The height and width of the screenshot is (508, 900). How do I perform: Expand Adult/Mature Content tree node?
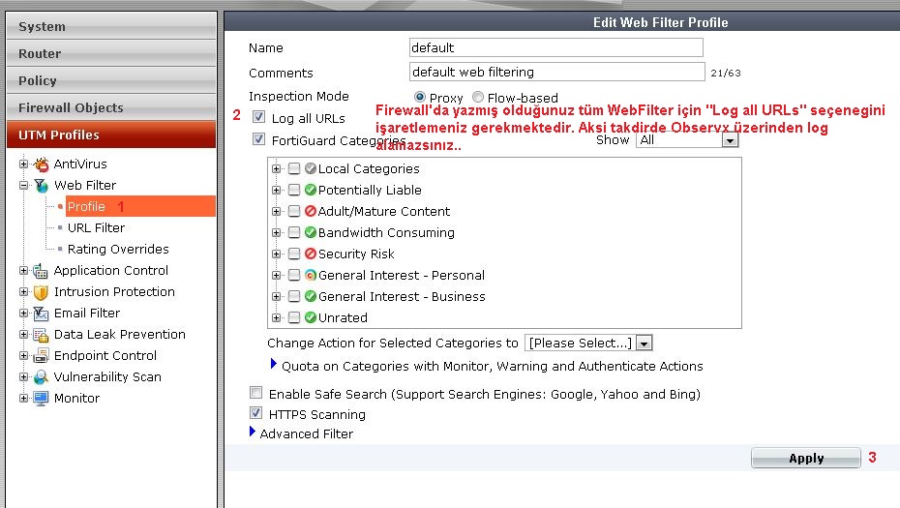click(x=276, y=211)
